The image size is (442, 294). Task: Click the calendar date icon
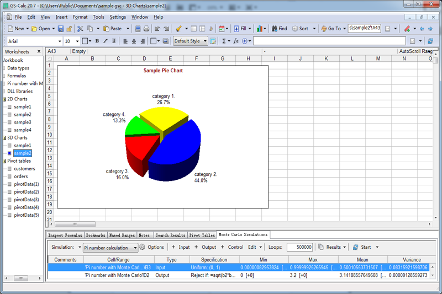(x=222, y=29)
